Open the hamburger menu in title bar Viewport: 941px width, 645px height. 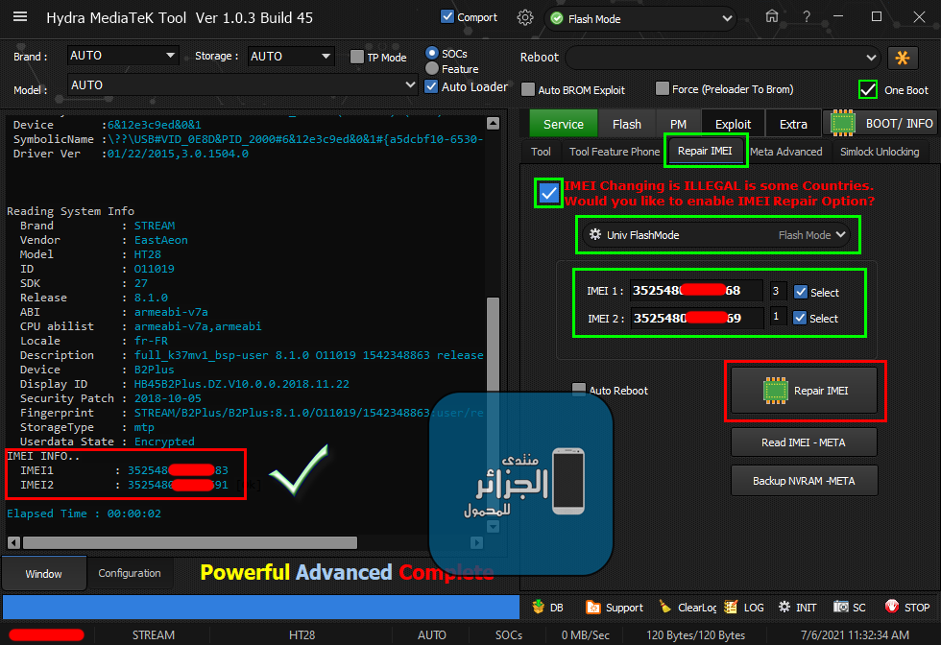[20, 17]
